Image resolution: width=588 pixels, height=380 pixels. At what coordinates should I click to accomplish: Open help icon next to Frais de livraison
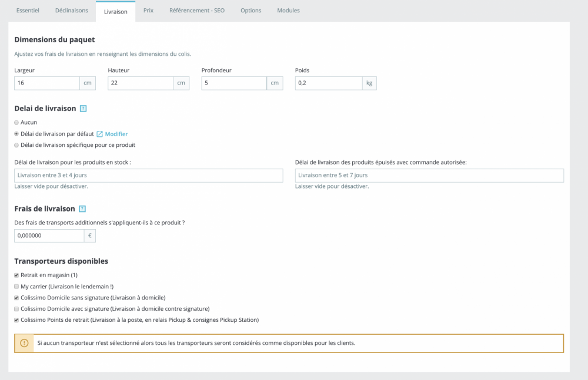tap(82, 209)
